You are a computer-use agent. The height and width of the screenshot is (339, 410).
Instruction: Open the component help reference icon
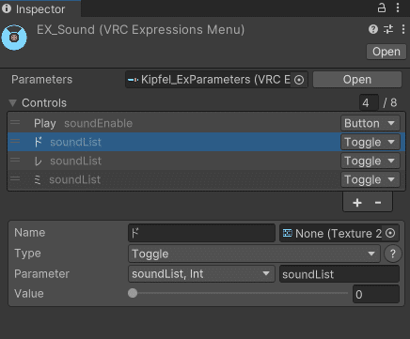373,29
